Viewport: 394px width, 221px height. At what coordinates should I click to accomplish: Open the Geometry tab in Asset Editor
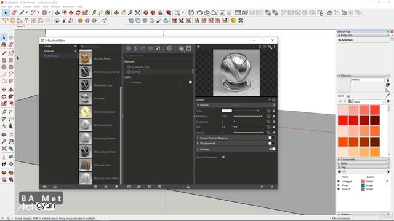(x=143, y=48)
